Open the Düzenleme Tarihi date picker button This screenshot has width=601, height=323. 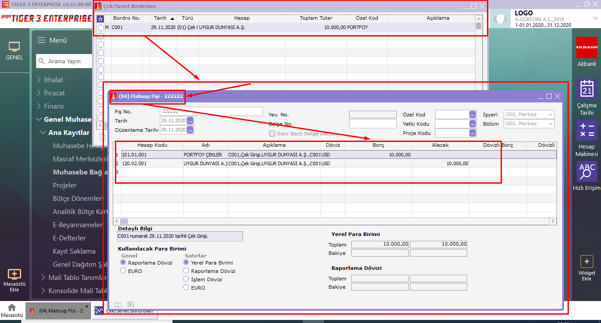click(190, 130)
